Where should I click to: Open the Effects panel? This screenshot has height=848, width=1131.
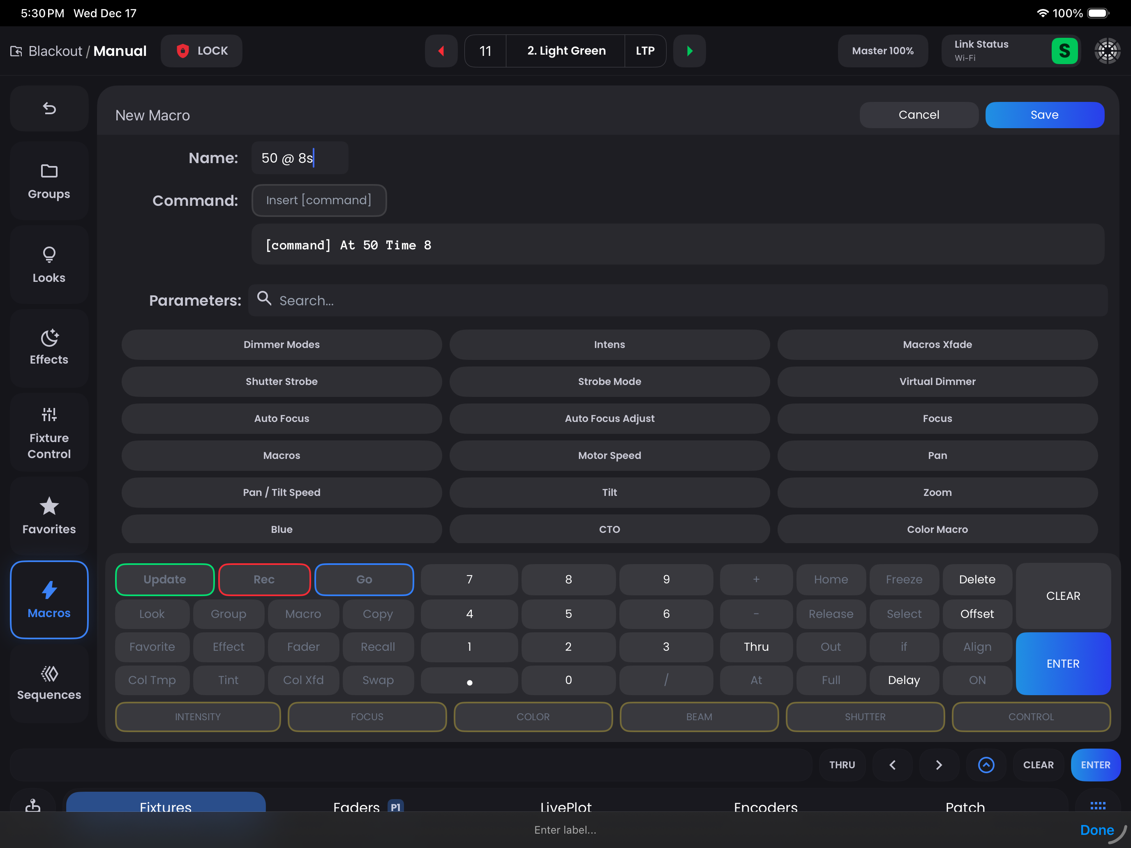48,348
